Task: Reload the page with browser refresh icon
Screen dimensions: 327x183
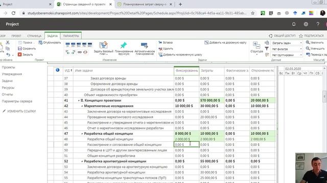Action: click(14, 13)
